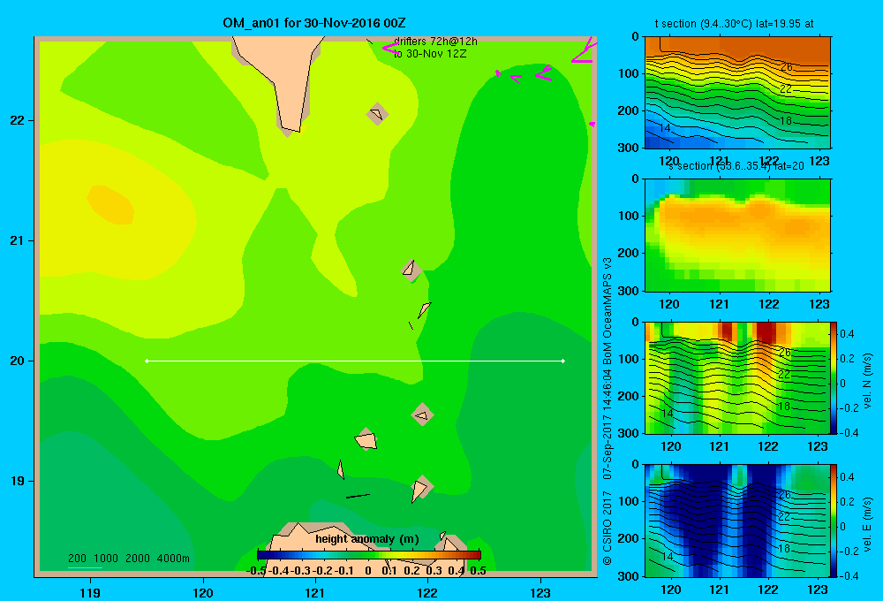Click the small island east of Taiwan's tip
The image size is (883, 601).
point(377,114)
